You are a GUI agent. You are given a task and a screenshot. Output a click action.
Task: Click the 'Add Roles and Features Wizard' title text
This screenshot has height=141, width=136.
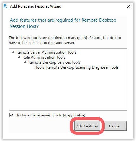(36, 6)
